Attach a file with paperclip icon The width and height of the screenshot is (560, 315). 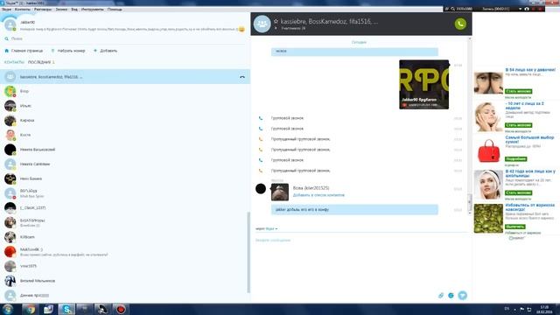tap(441, 296)
